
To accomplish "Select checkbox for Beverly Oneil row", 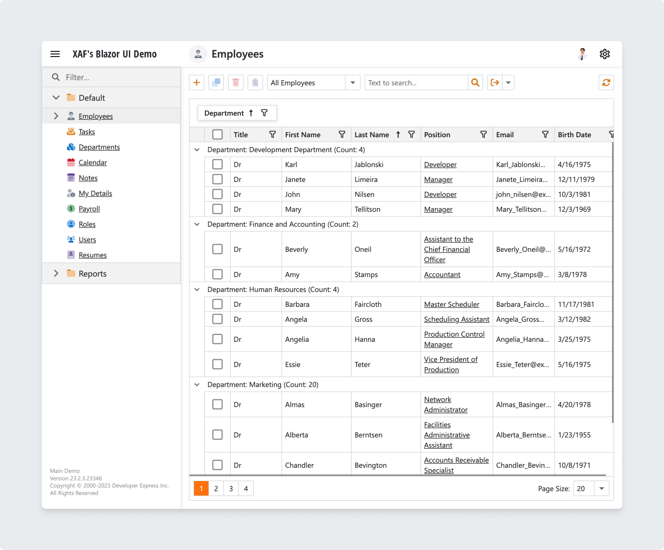I will click(217, 249).
